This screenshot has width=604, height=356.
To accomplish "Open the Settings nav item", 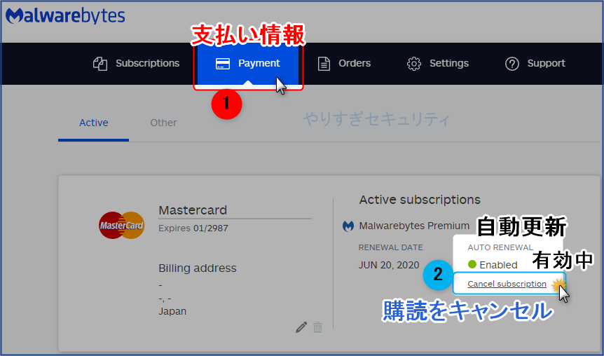I will click(438, 63).
